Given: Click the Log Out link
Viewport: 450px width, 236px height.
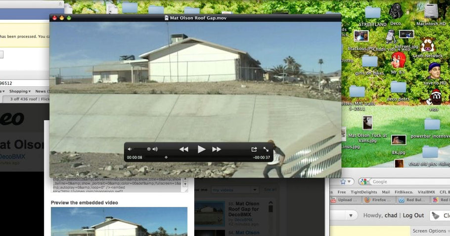Looking at the screenshot, I should coord(413,215).
